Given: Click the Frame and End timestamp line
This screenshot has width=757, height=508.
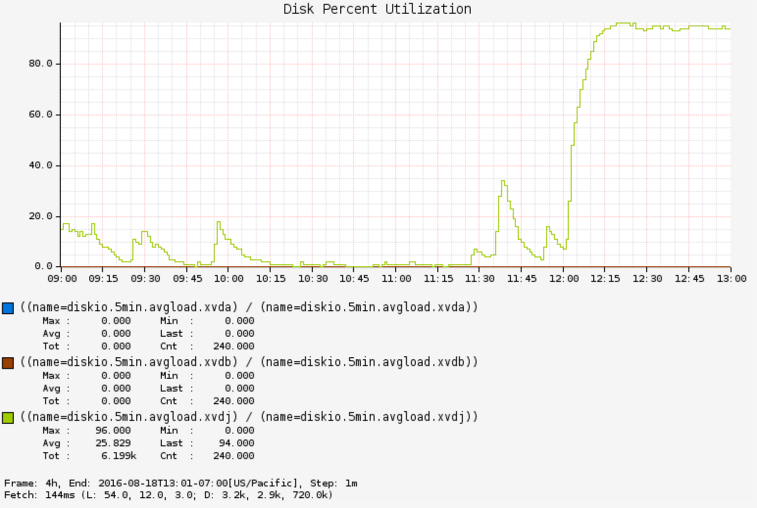Looking at the screenshot, I should 180,484.
